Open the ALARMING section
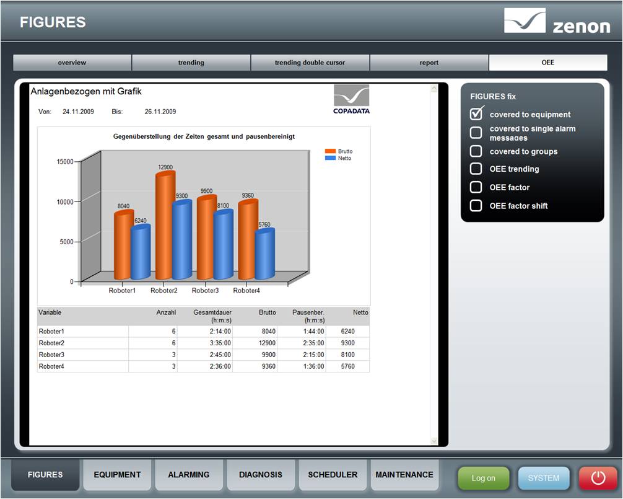Viewport: 623px width, 499px height. [x=189, y=475]
